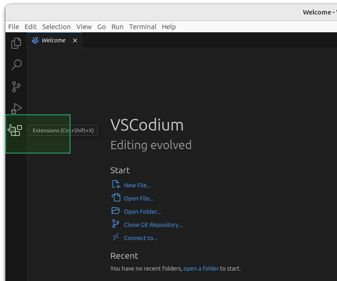This screenshot has height=281, width=337.
Task: Click the VSCodium icon on the Welcome tab
Action: [35, 40]
